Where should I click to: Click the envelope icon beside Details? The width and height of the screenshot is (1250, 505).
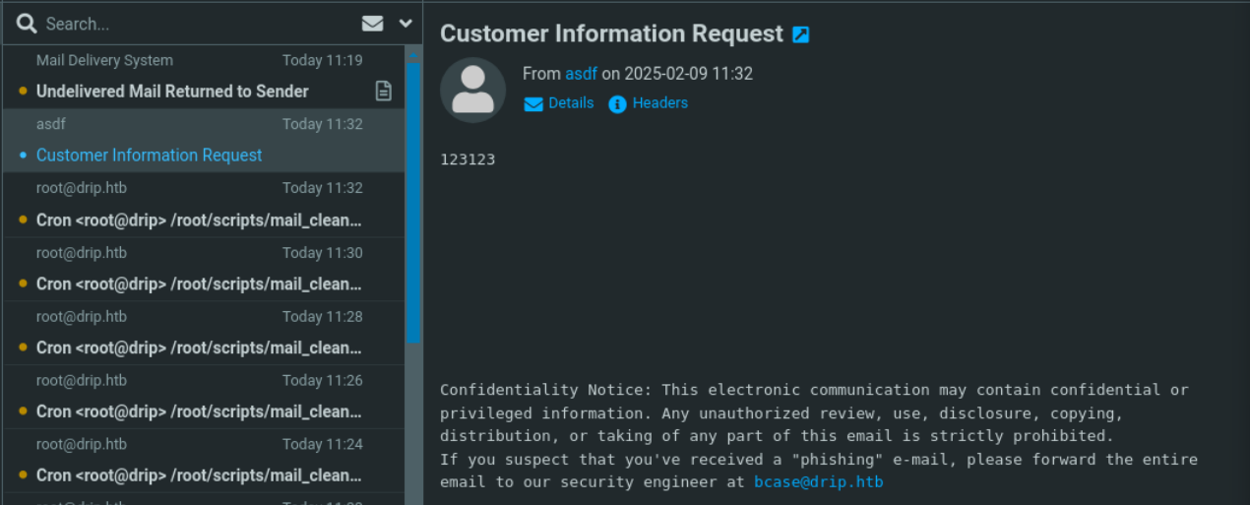point(533,104)
